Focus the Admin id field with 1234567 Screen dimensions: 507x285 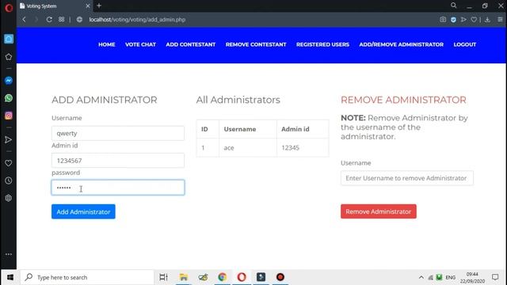[x=118, y=160]
